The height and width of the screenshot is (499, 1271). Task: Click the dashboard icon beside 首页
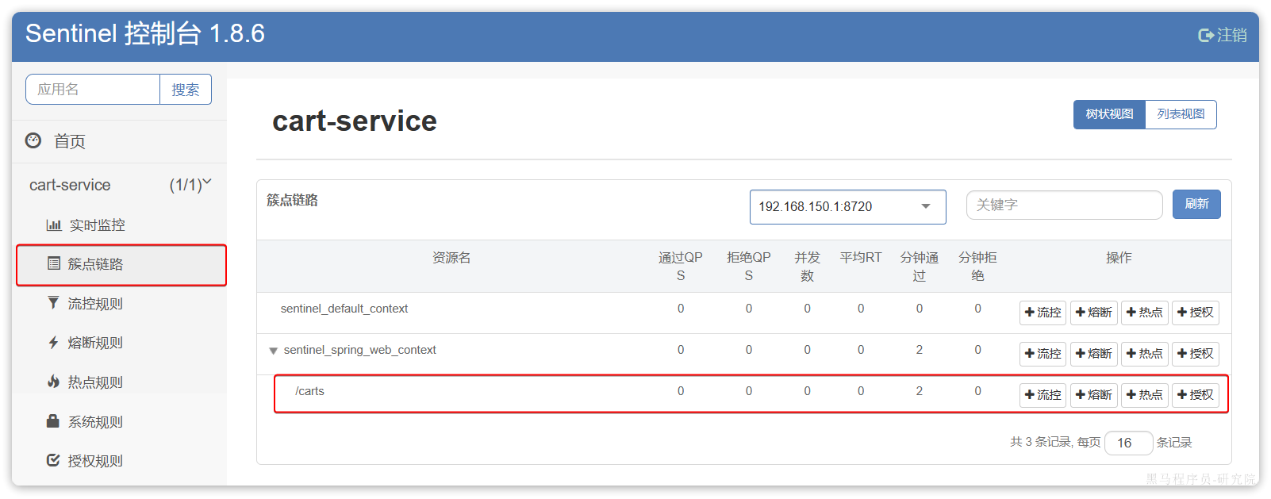(x=33, y=140)
